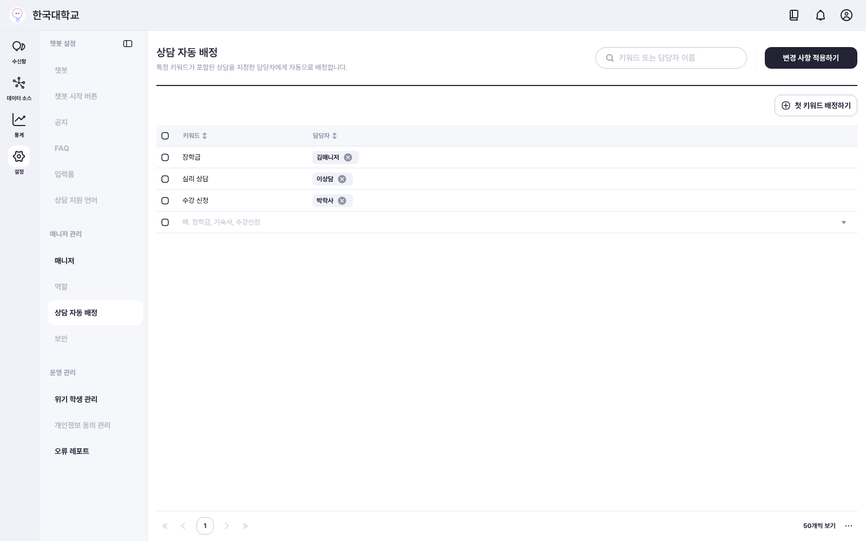The image size is (866, 541).
Task: Click the new keyword input placeholder
Action: point(221,222)
